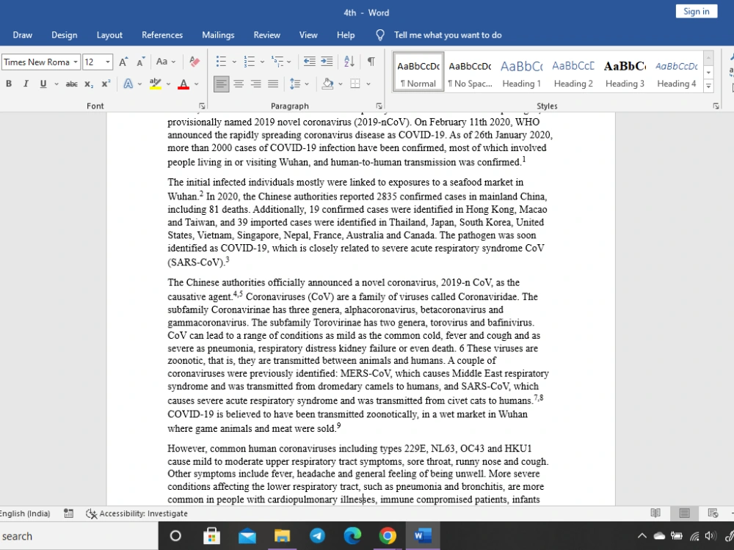Expand the Styles gallery More arrow
This screenshot has width=734, height=550.
click(708, 86)
